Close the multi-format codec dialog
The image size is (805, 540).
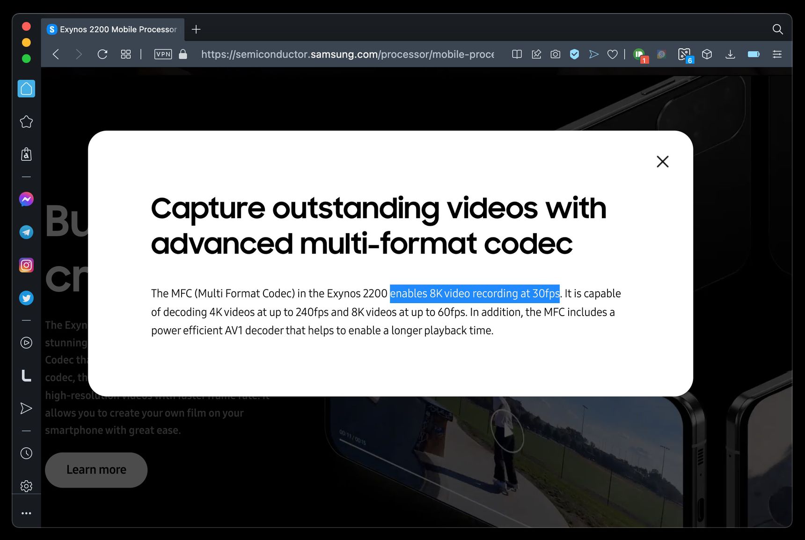(662, 162)
